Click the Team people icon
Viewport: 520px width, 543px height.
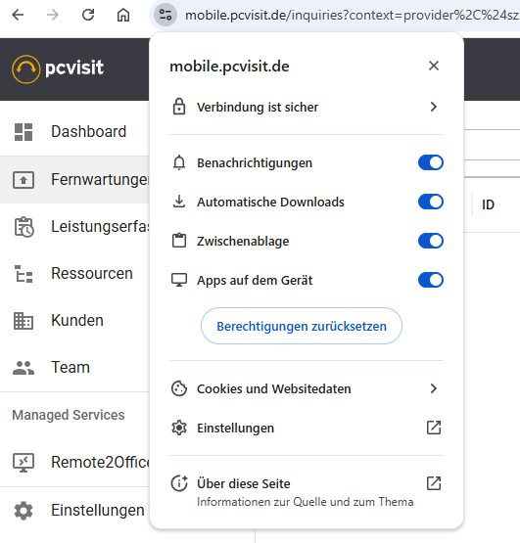click(x=24, y=368)
